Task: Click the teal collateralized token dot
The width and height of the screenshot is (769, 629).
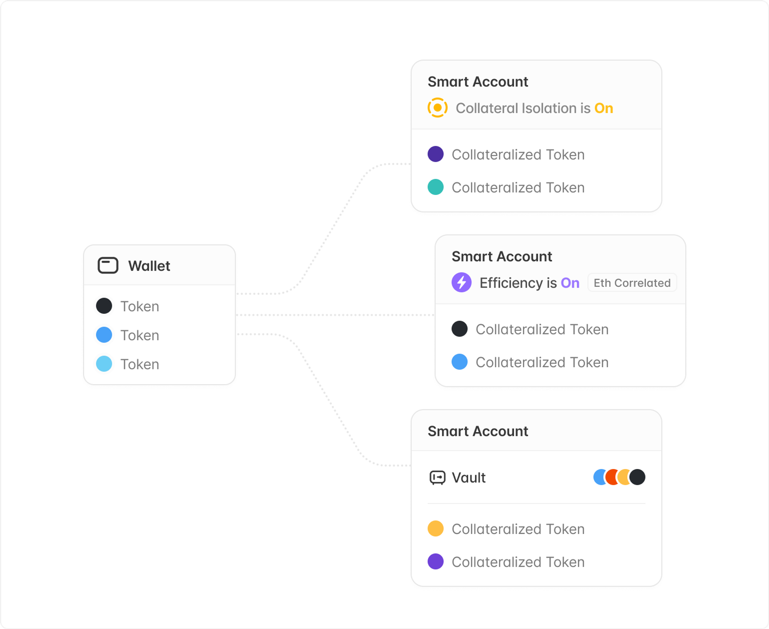Action: (435, 187)
